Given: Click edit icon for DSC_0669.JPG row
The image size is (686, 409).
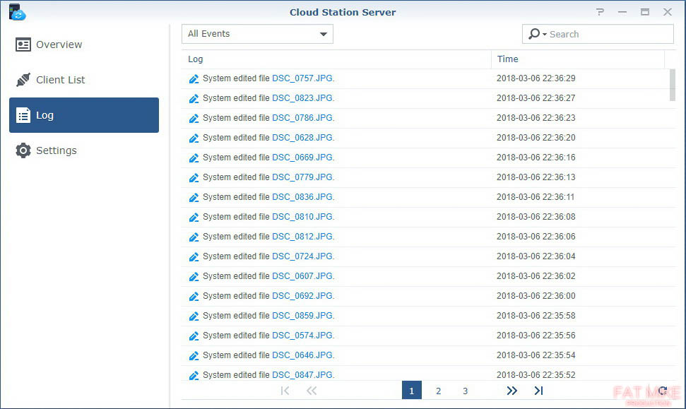Looking at the screenshot, I should [194, 158].
